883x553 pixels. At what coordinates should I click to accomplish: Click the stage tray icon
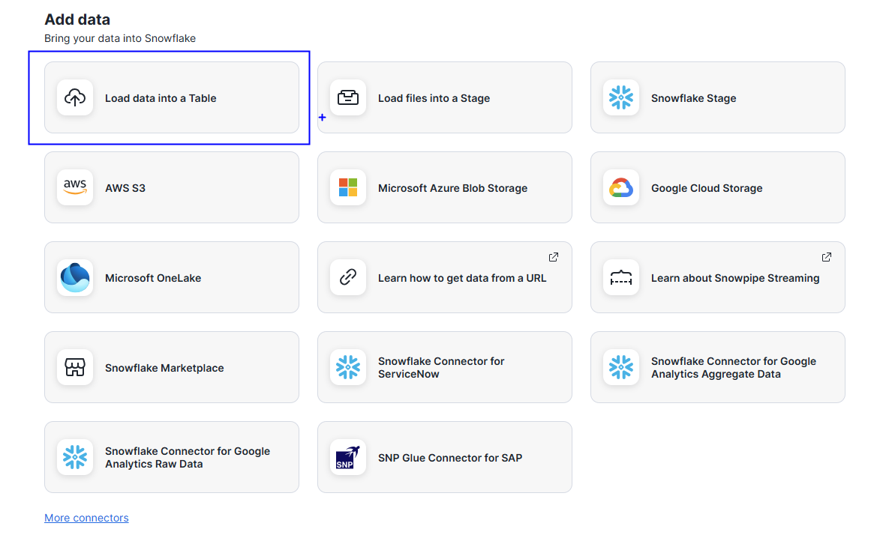click(348, 97)
